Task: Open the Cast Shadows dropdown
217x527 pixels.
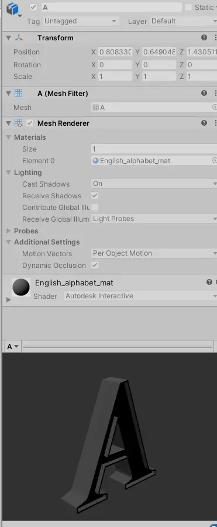Action: [x=154, y=184]
